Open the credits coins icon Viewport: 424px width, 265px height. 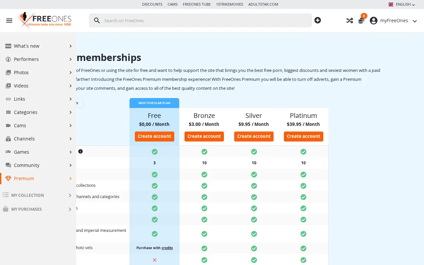tap(361, 21)
